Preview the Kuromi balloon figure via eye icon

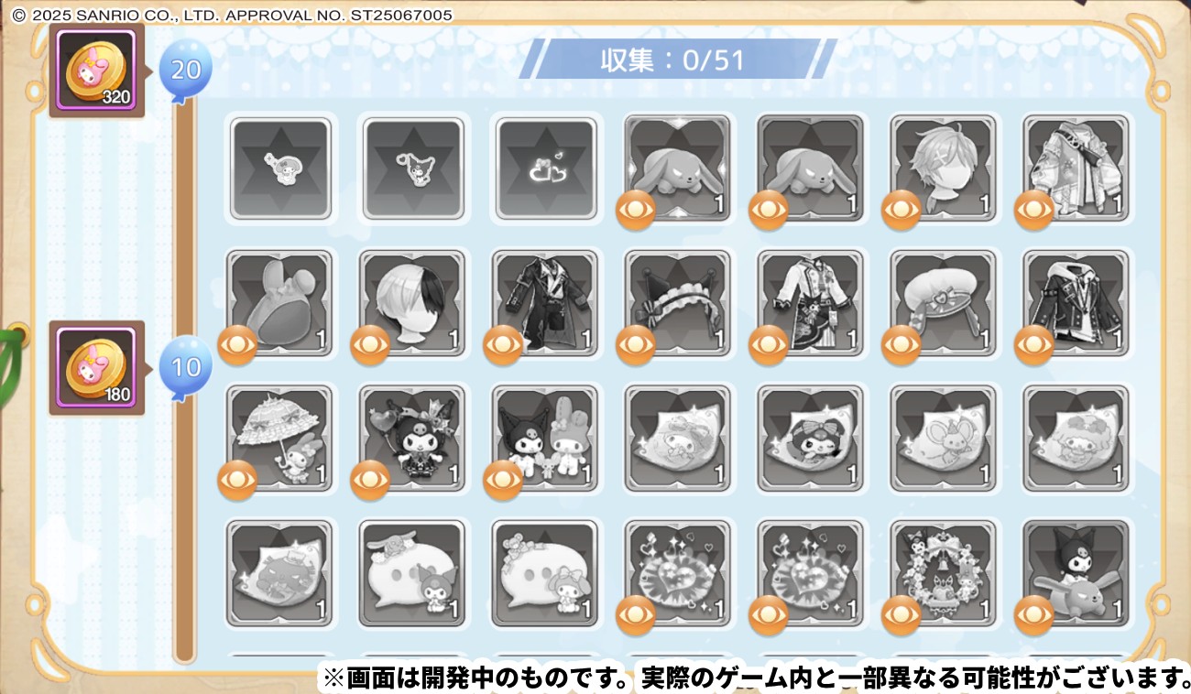(370, 481)
